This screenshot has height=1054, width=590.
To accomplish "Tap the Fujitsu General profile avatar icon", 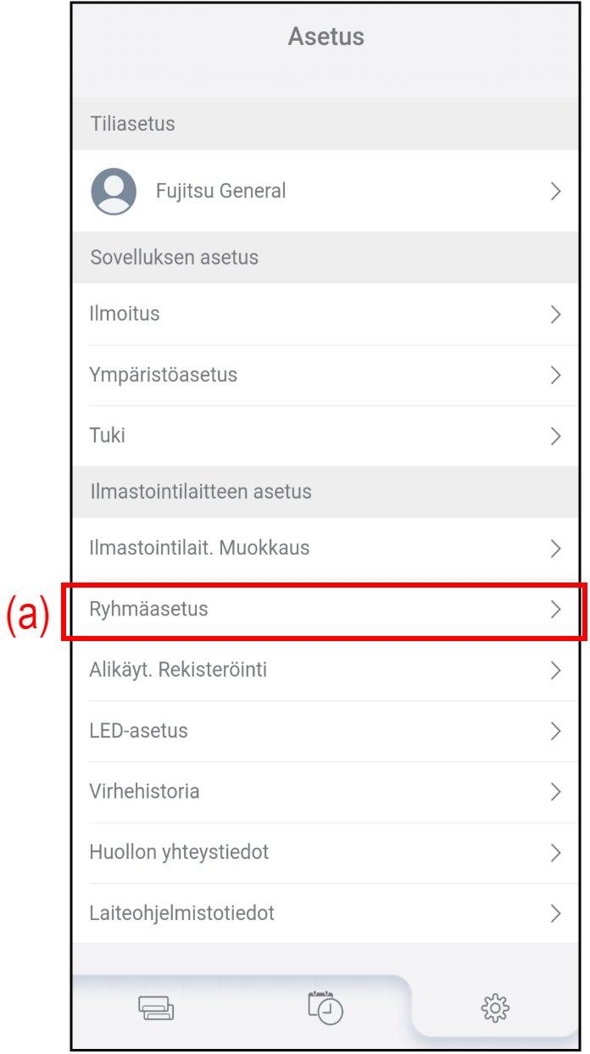I will [x=114, y=191].
